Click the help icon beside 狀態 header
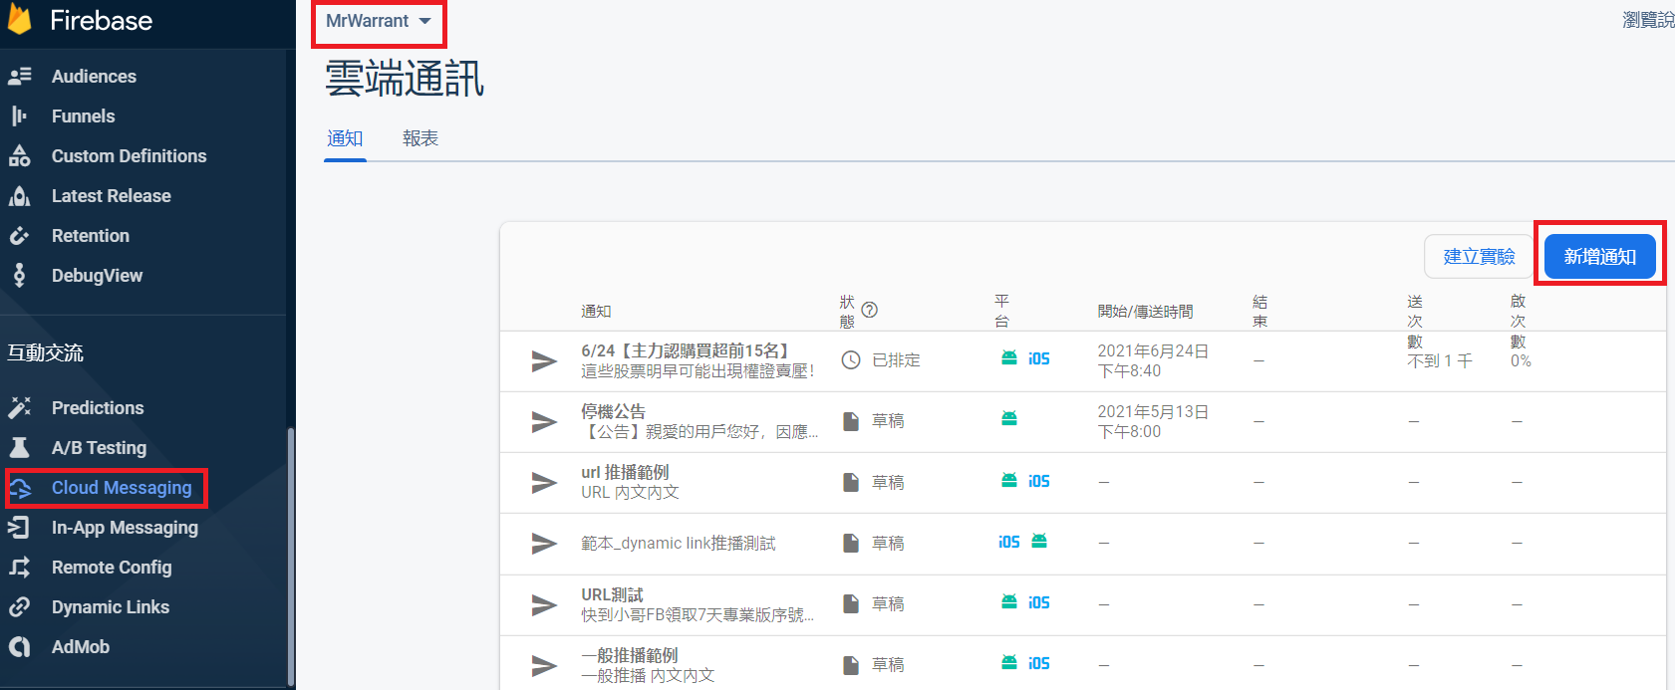Image resolution: width=1675 pixels, height=690 pixels. coord(869,310)
